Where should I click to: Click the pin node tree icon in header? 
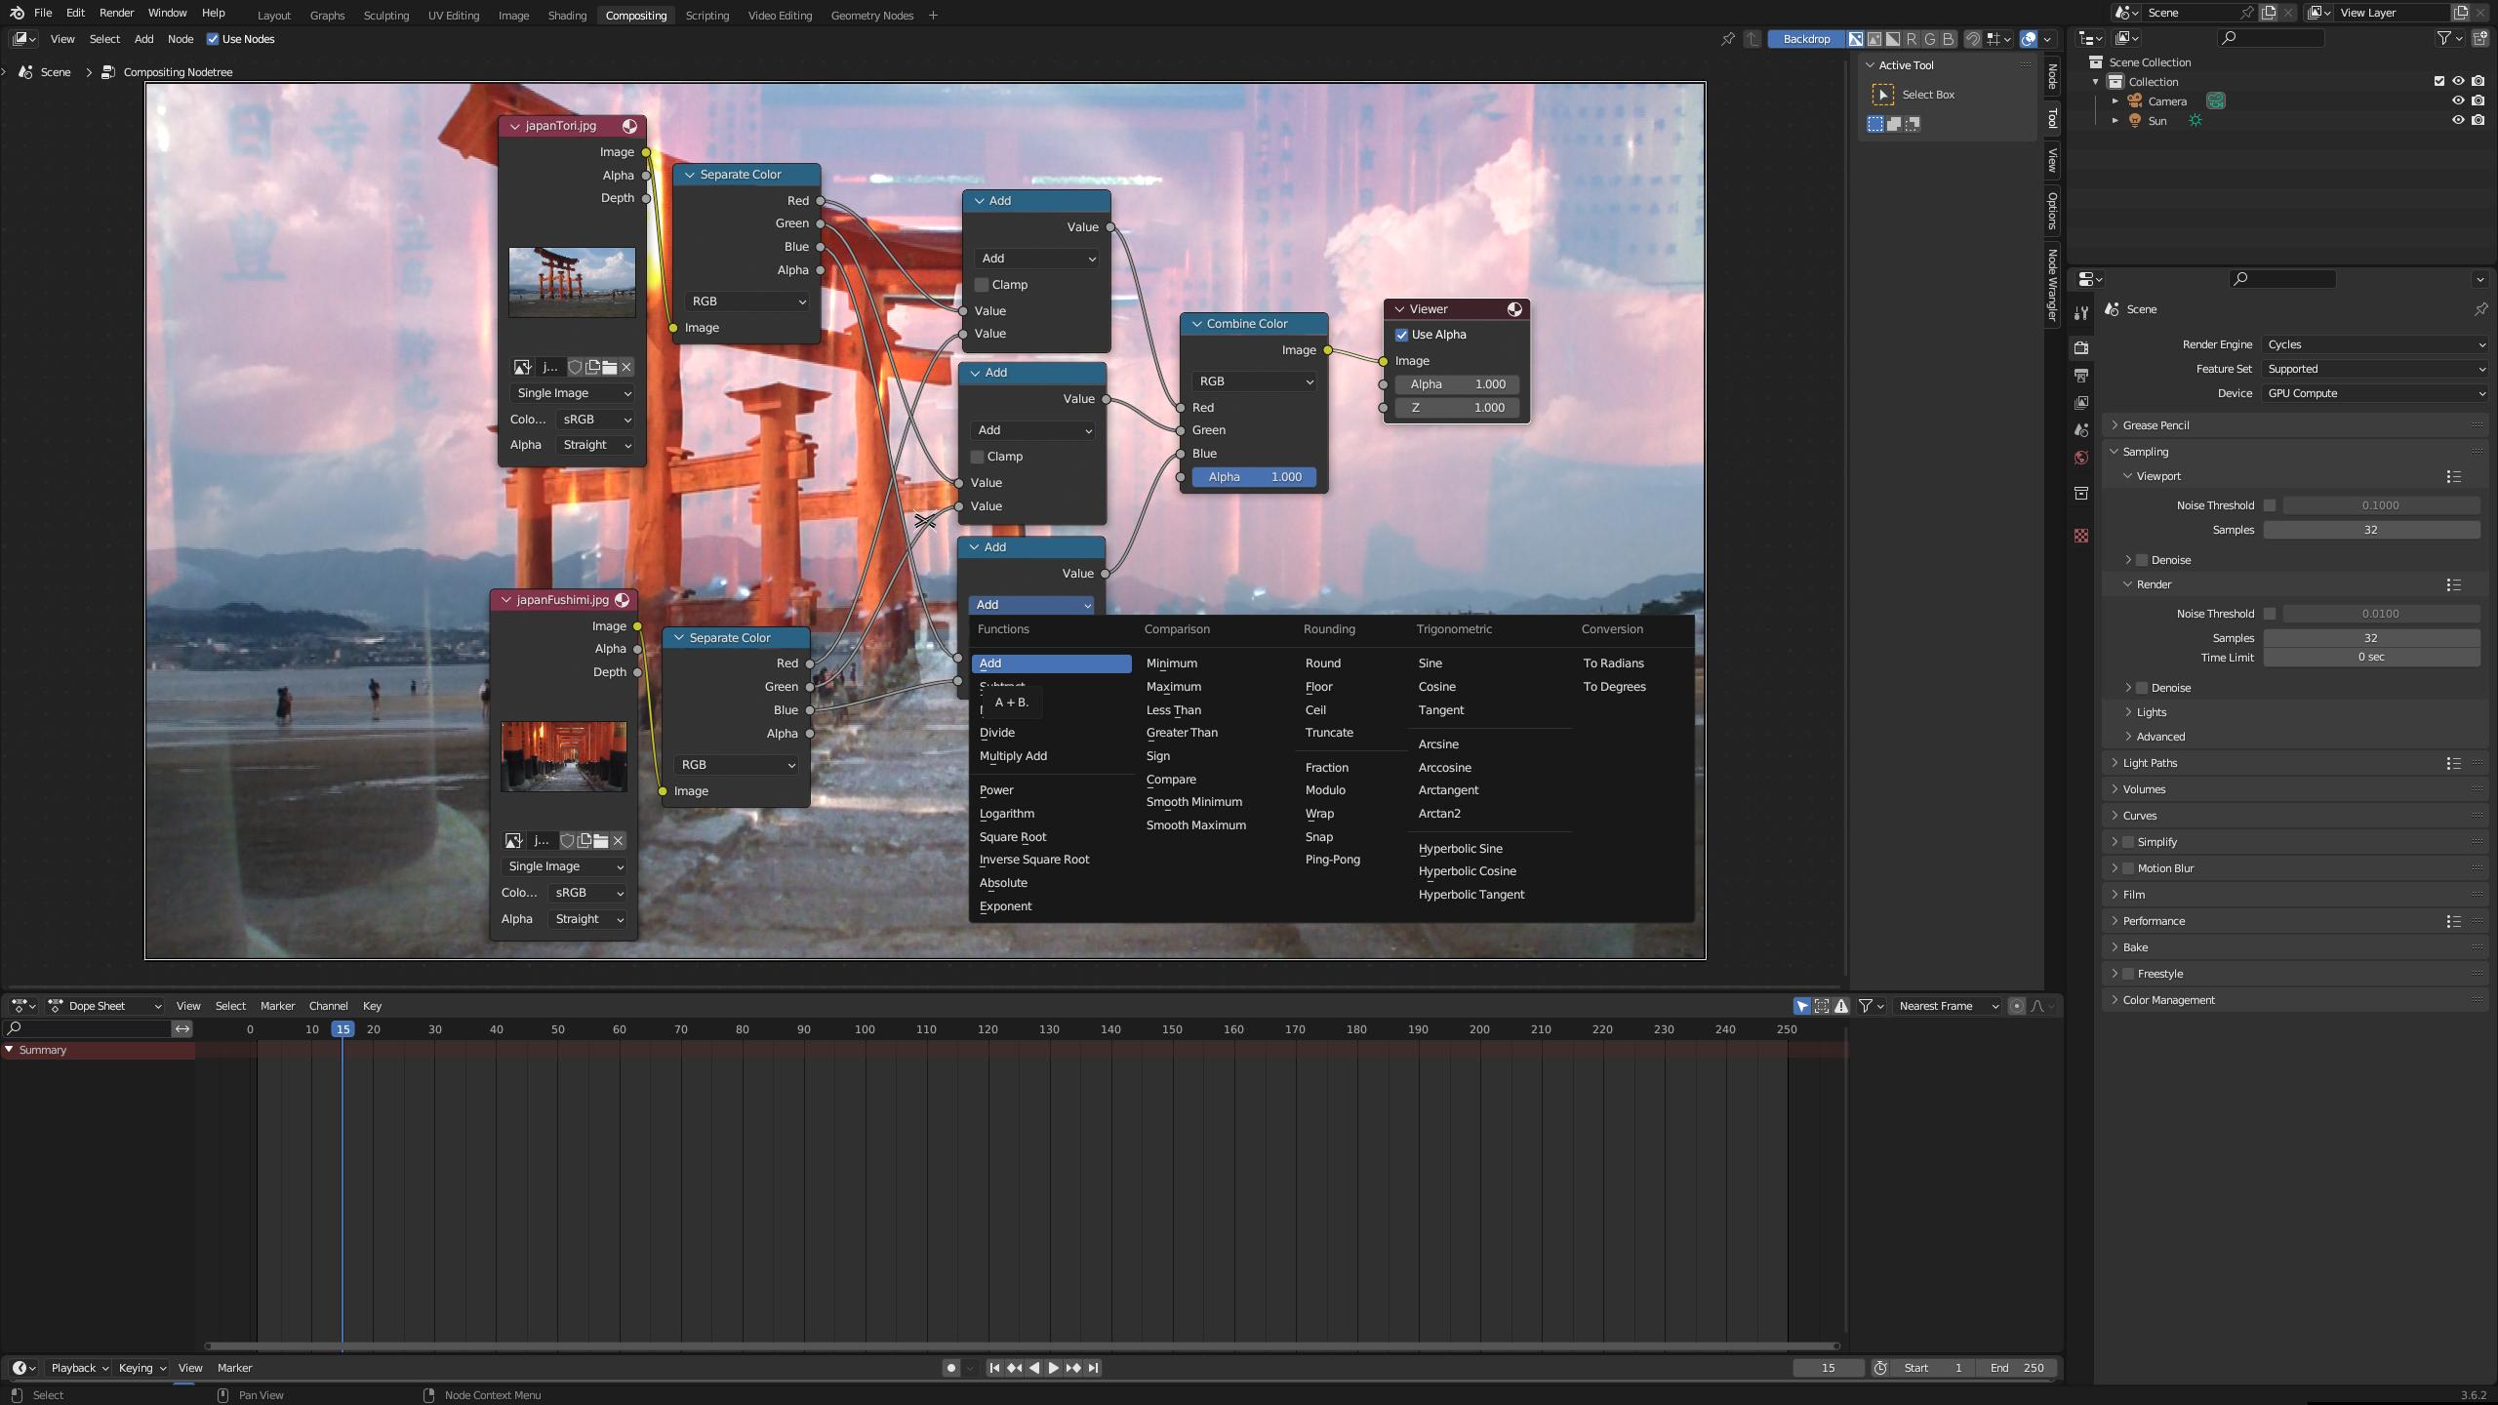click(1728, 39)
